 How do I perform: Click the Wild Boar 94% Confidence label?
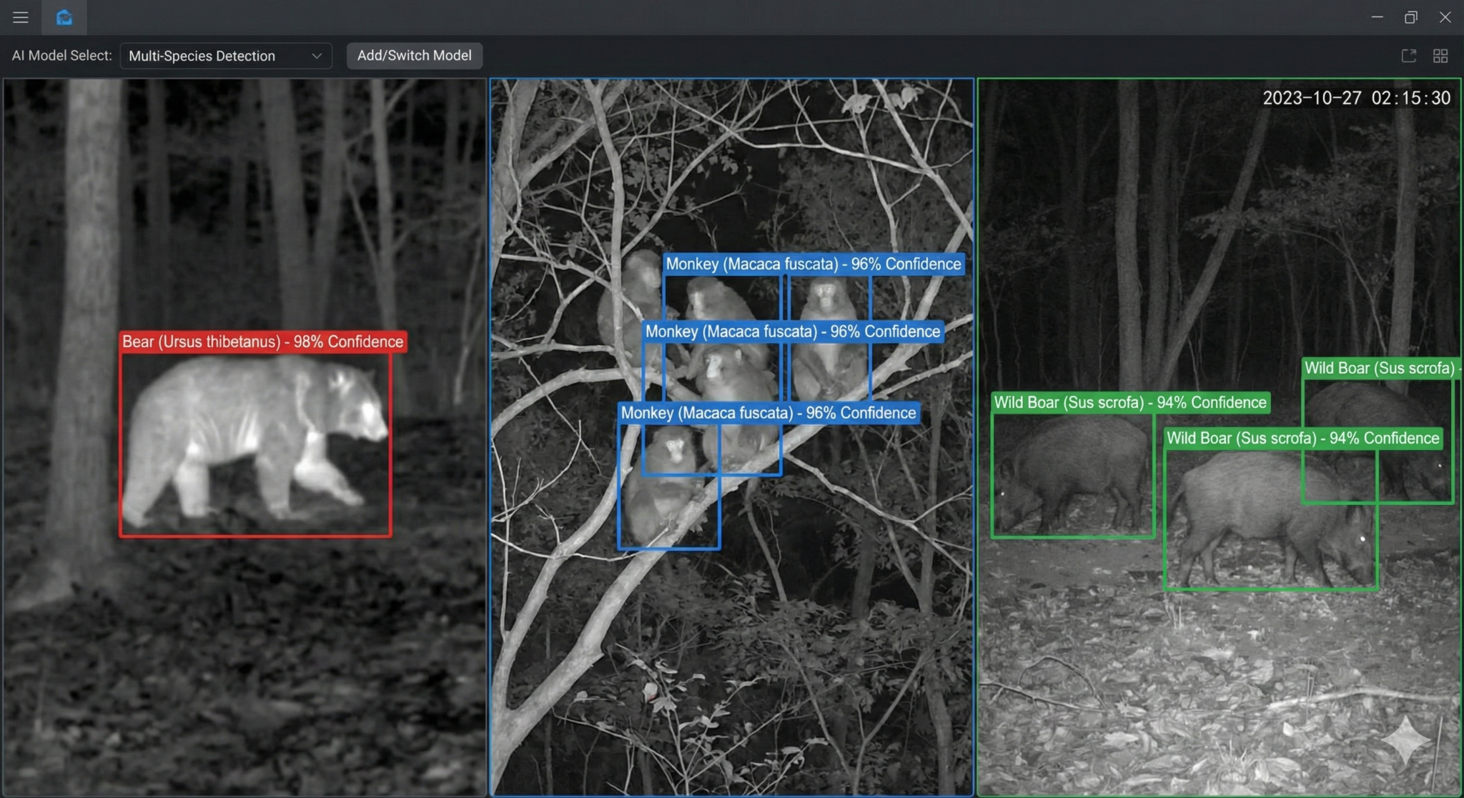point(1131,402)
